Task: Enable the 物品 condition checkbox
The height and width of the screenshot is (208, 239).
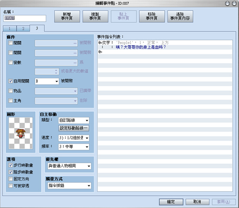Action: pyautogui.click(x=10, y=91)
